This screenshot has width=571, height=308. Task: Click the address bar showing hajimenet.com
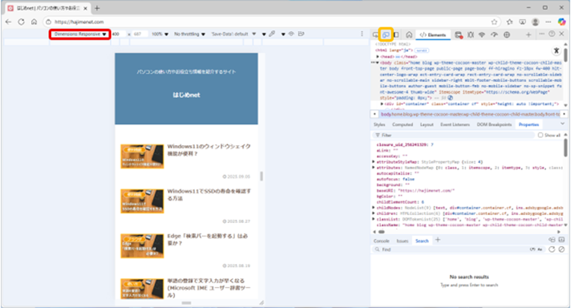point(271,22)
